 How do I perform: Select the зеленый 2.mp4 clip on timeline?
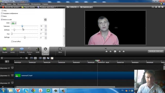[74, 75]
